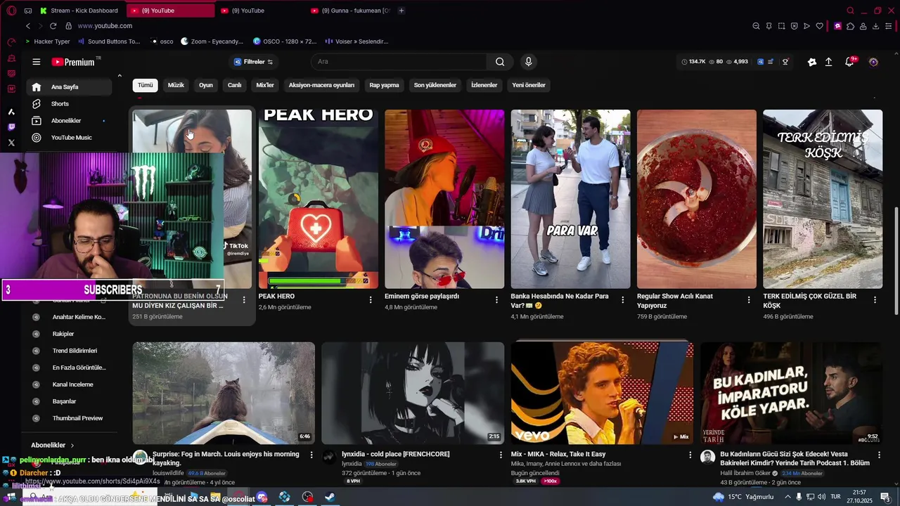Switch to Gunna - fukumean tab
The width and height of the screenshot is (900, 506).
point(349,11)
